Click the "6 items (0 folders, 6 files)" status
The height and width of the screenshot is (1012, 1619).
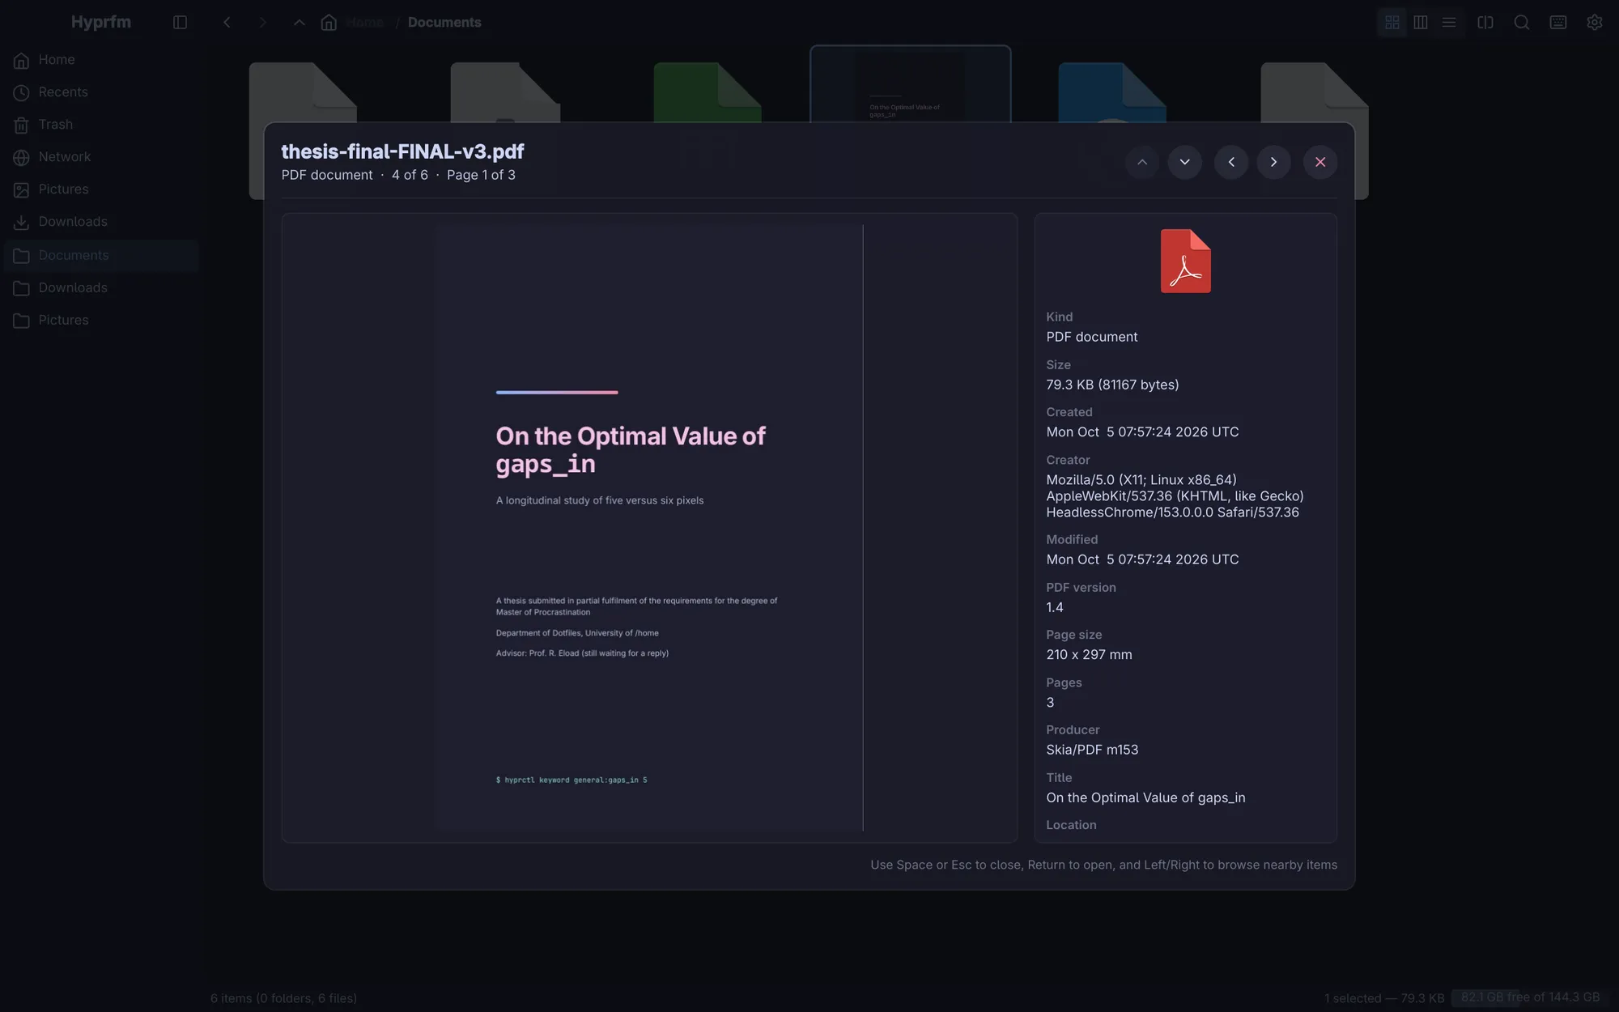pyautogui.click(x=283, y=998)
